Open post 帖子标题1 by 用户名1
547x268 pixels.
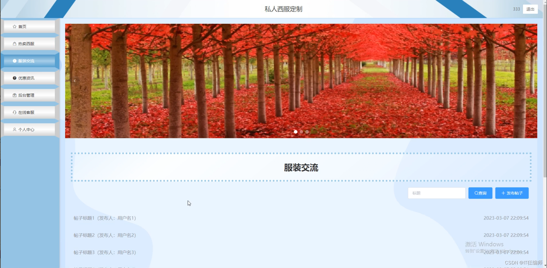coord(105,218)
